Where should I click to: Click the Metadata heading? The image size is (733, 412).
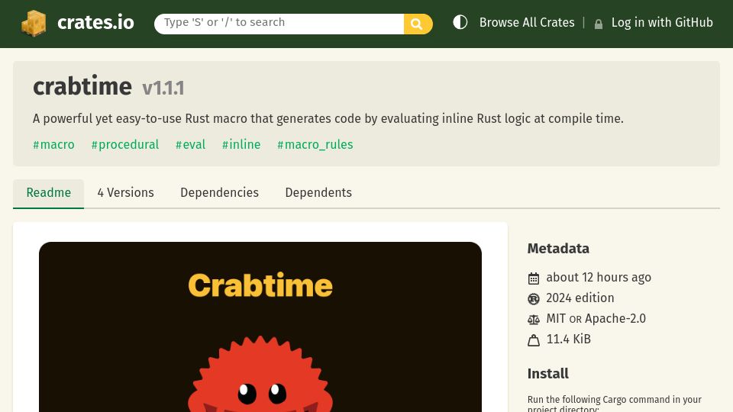coord(558,249)
